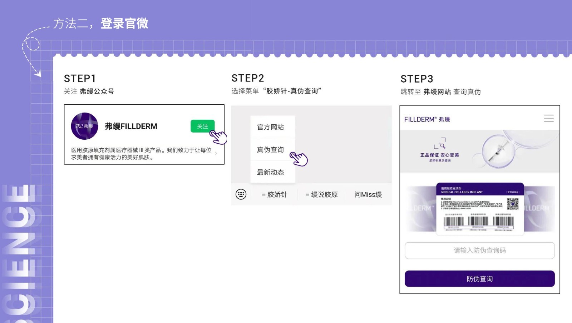572x323 pixels.
Task: Select 官方网站 from the popup menu
Action: (270, 127)
